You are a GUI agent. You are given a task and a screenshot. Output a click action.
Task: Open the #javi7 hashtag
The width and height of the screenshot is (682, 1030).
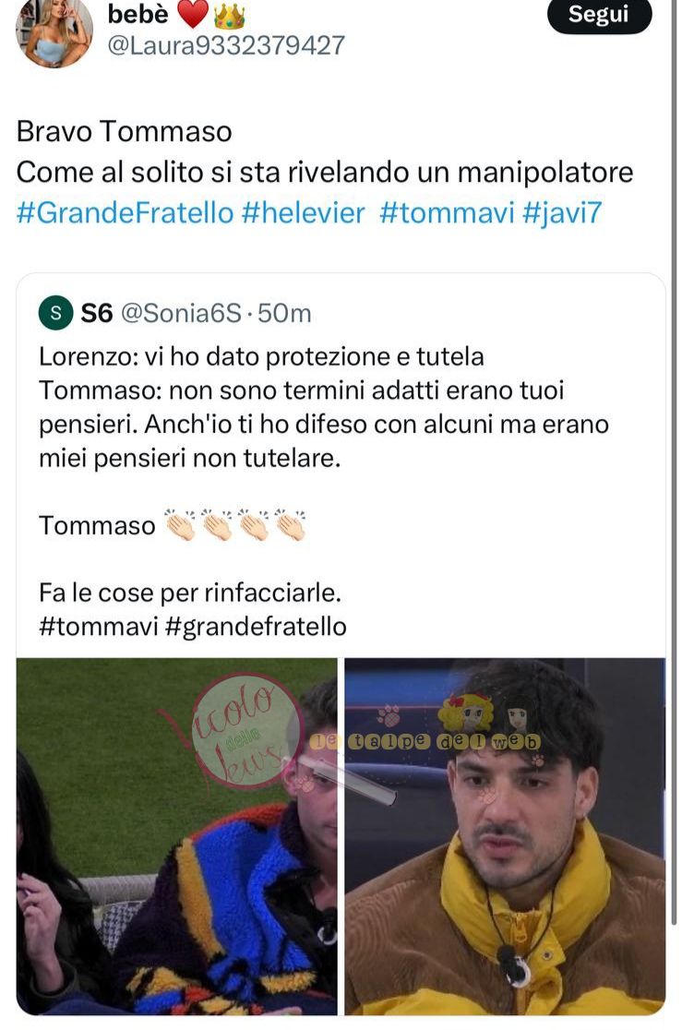point(562,213)
